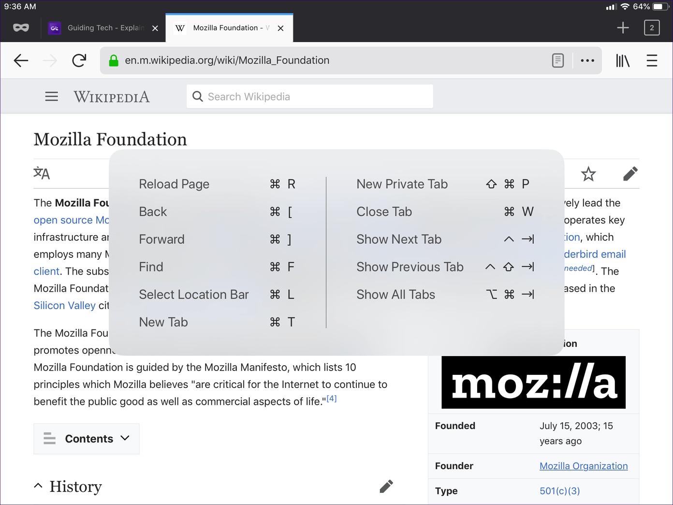The height and width of the screenshot is (505, 673).
Task: Expand the Contents dropdown
Action: [x=87, y=439]
